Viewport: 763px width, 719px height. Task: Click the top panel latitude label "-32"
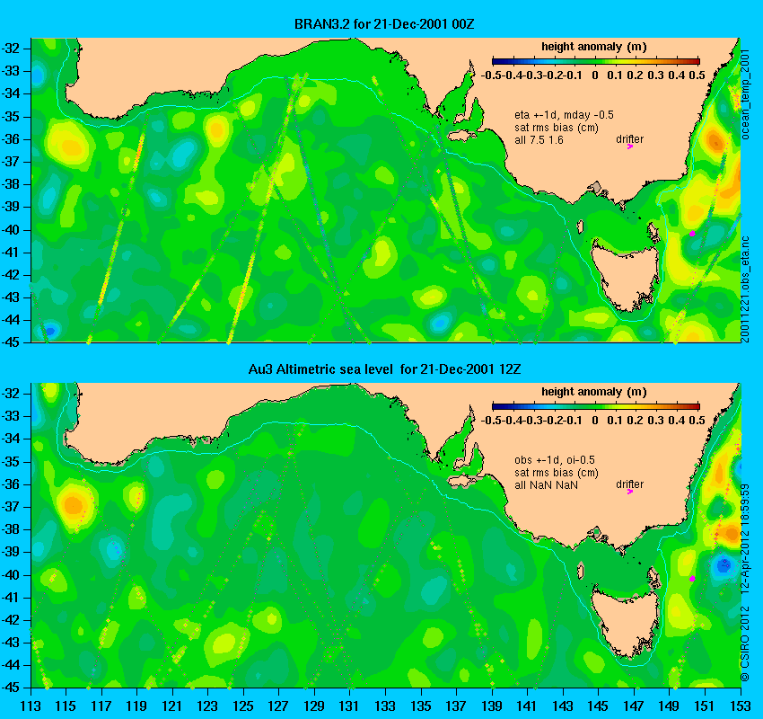coord(10,49)
